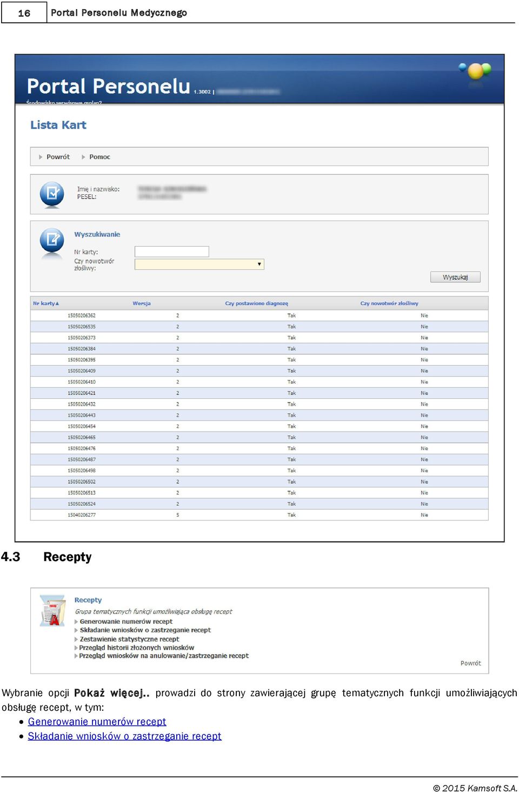This screenshot has width=519, height=792.
Task: Select card number 15050206487
Action: coord(82,460)
